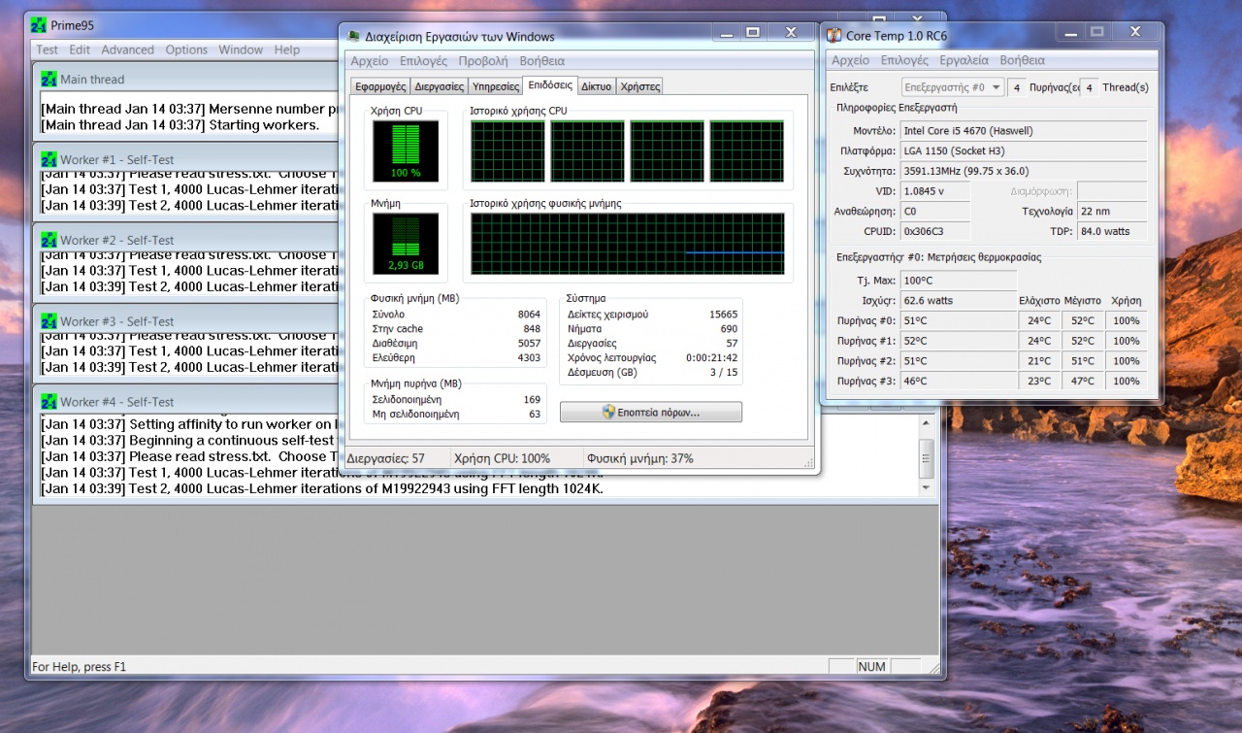Click Πυρήνας #2 minimum temperature 21°C

pos(1039,361)
